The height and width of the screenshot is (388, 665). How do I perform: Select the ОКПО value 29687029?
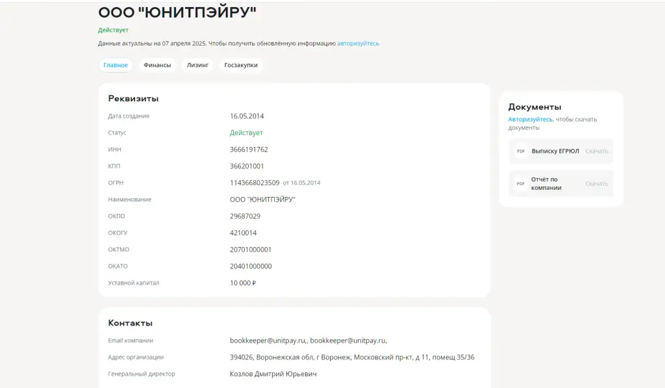pos(245,216)
